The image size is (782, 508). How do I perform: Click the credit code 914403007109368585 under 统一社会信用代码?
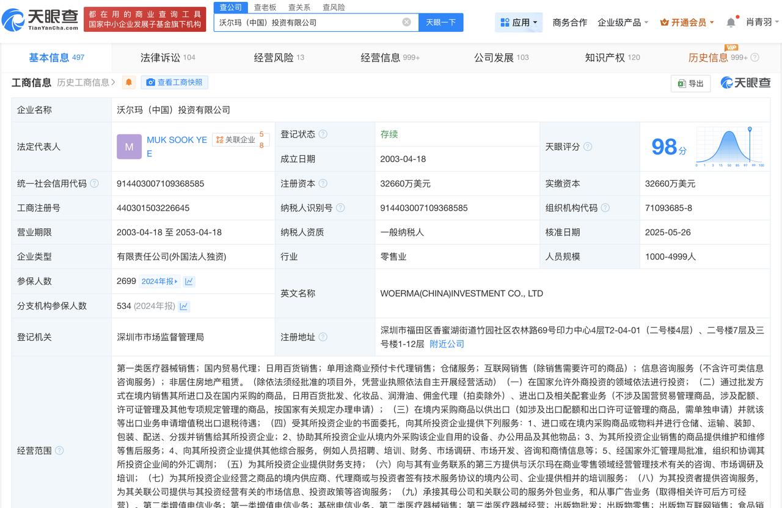pyautogui.click(x=160, y=183)
